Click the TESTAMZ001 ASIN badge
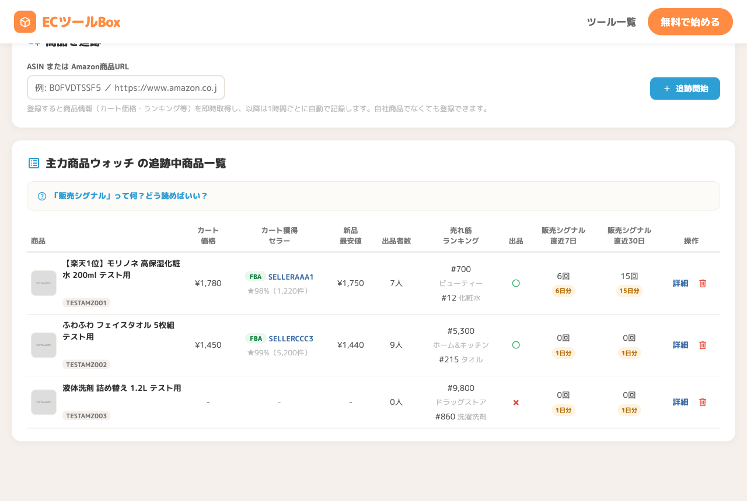 point(86,303)
